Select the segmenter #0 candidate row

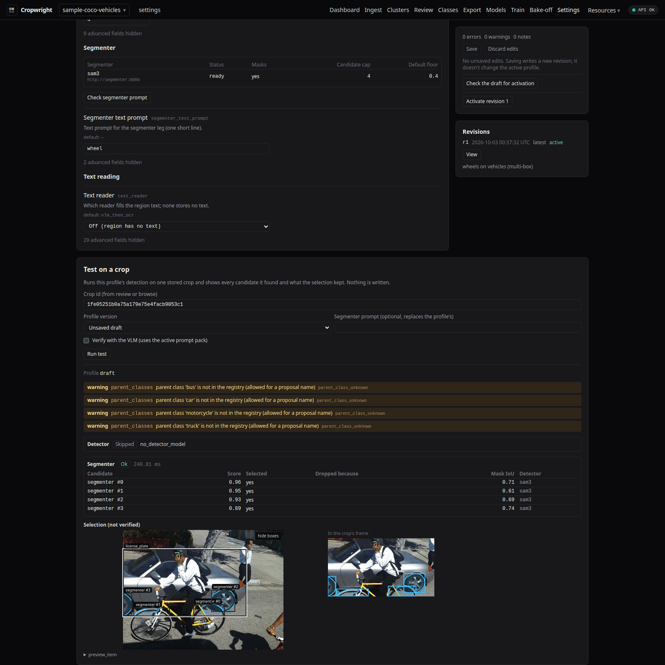pos(332,483)
